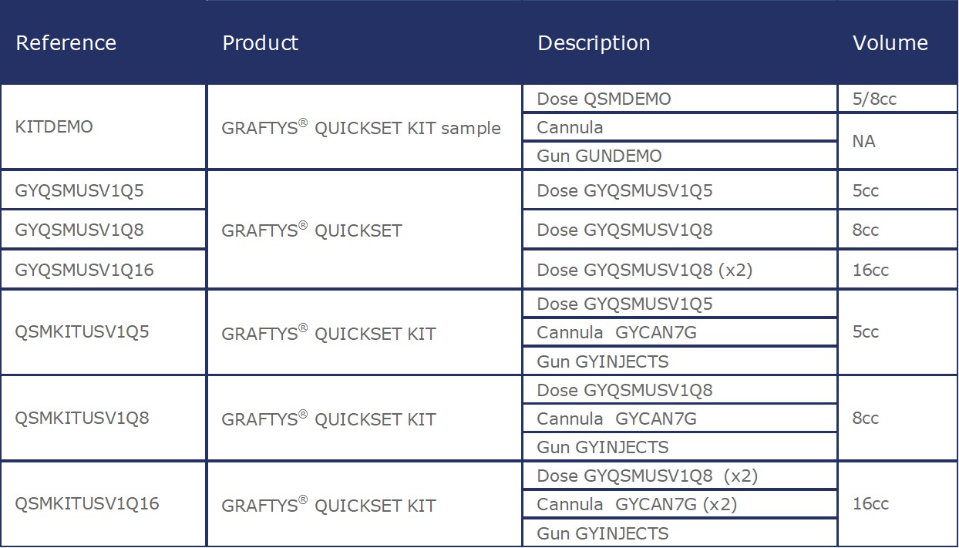Click the GRAFTYS QUICKSET KIT sample cell
959x548 pixels.
pos(361,128)
